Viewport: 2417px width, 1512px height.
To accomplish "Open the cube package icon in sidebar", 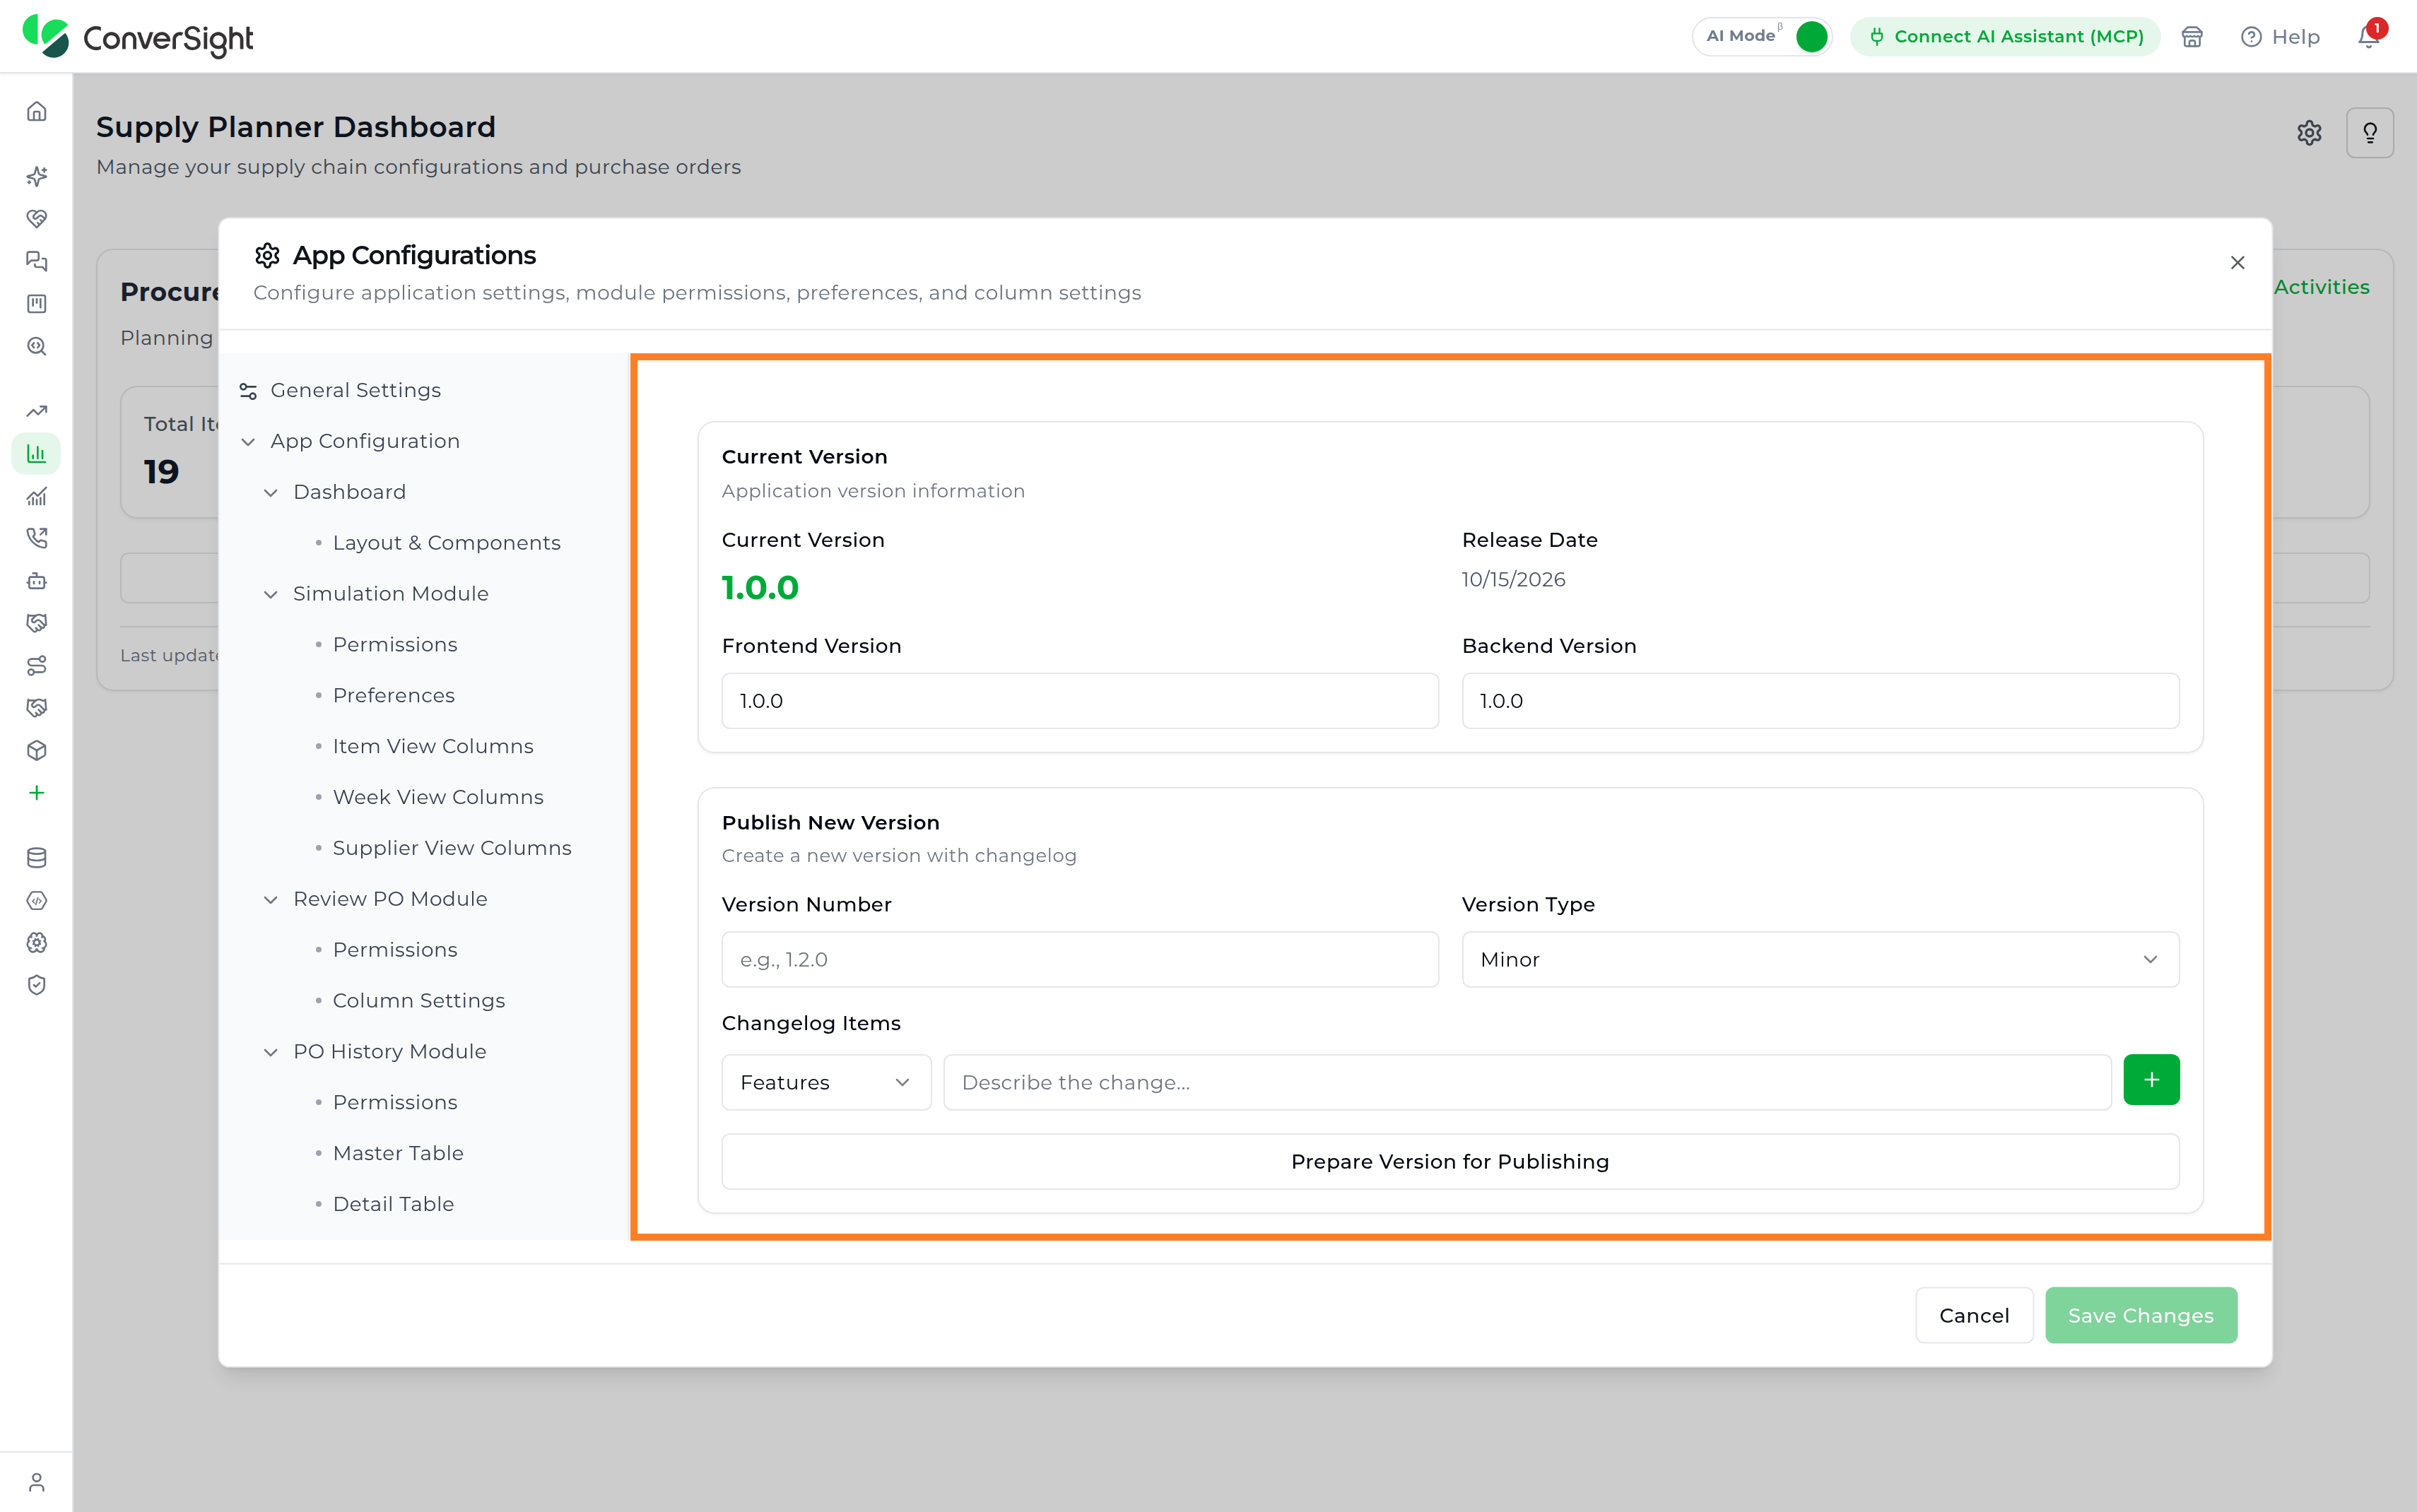I will [x=37, y=750].
